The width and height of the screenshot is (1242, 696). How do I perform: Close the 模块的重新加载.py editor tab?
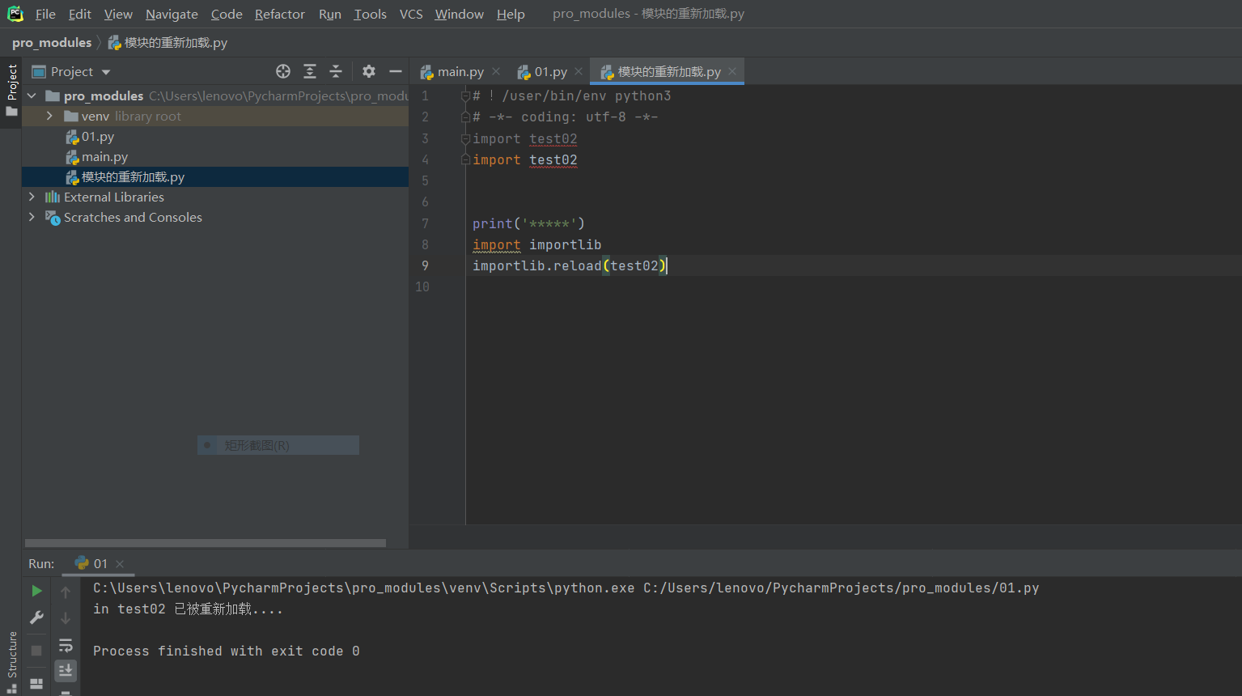[732, 71]
